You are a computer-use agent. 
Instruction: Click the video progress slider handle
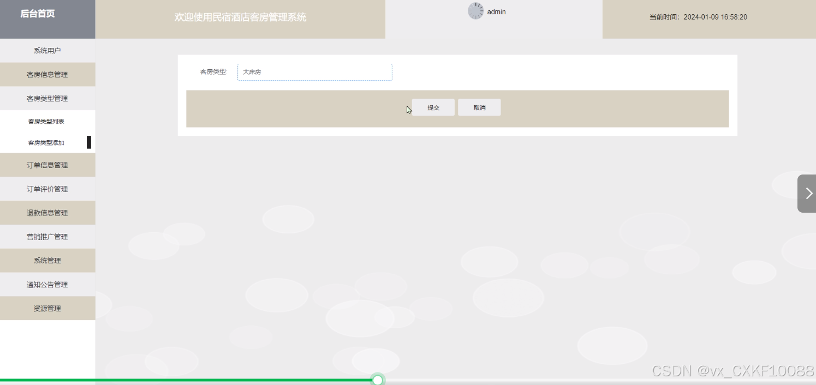coord(378,380)
